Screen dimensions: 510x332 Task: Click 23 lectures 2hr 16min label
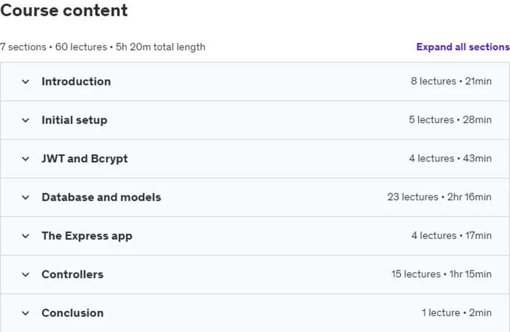pyautogui.click(x=439, y=197)
